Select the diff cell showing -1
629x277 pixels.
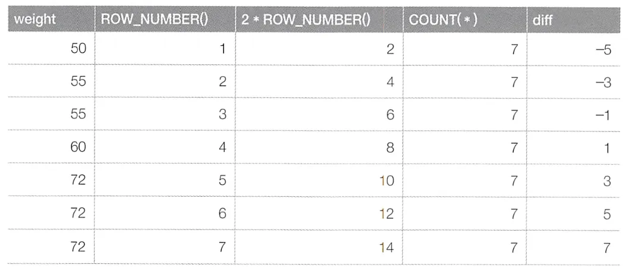(x=574, y=114)
